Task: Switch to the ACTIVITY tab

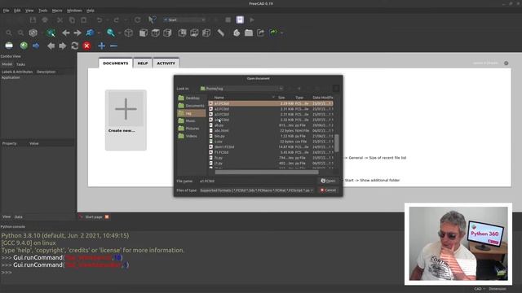Action: coord(166,63)
